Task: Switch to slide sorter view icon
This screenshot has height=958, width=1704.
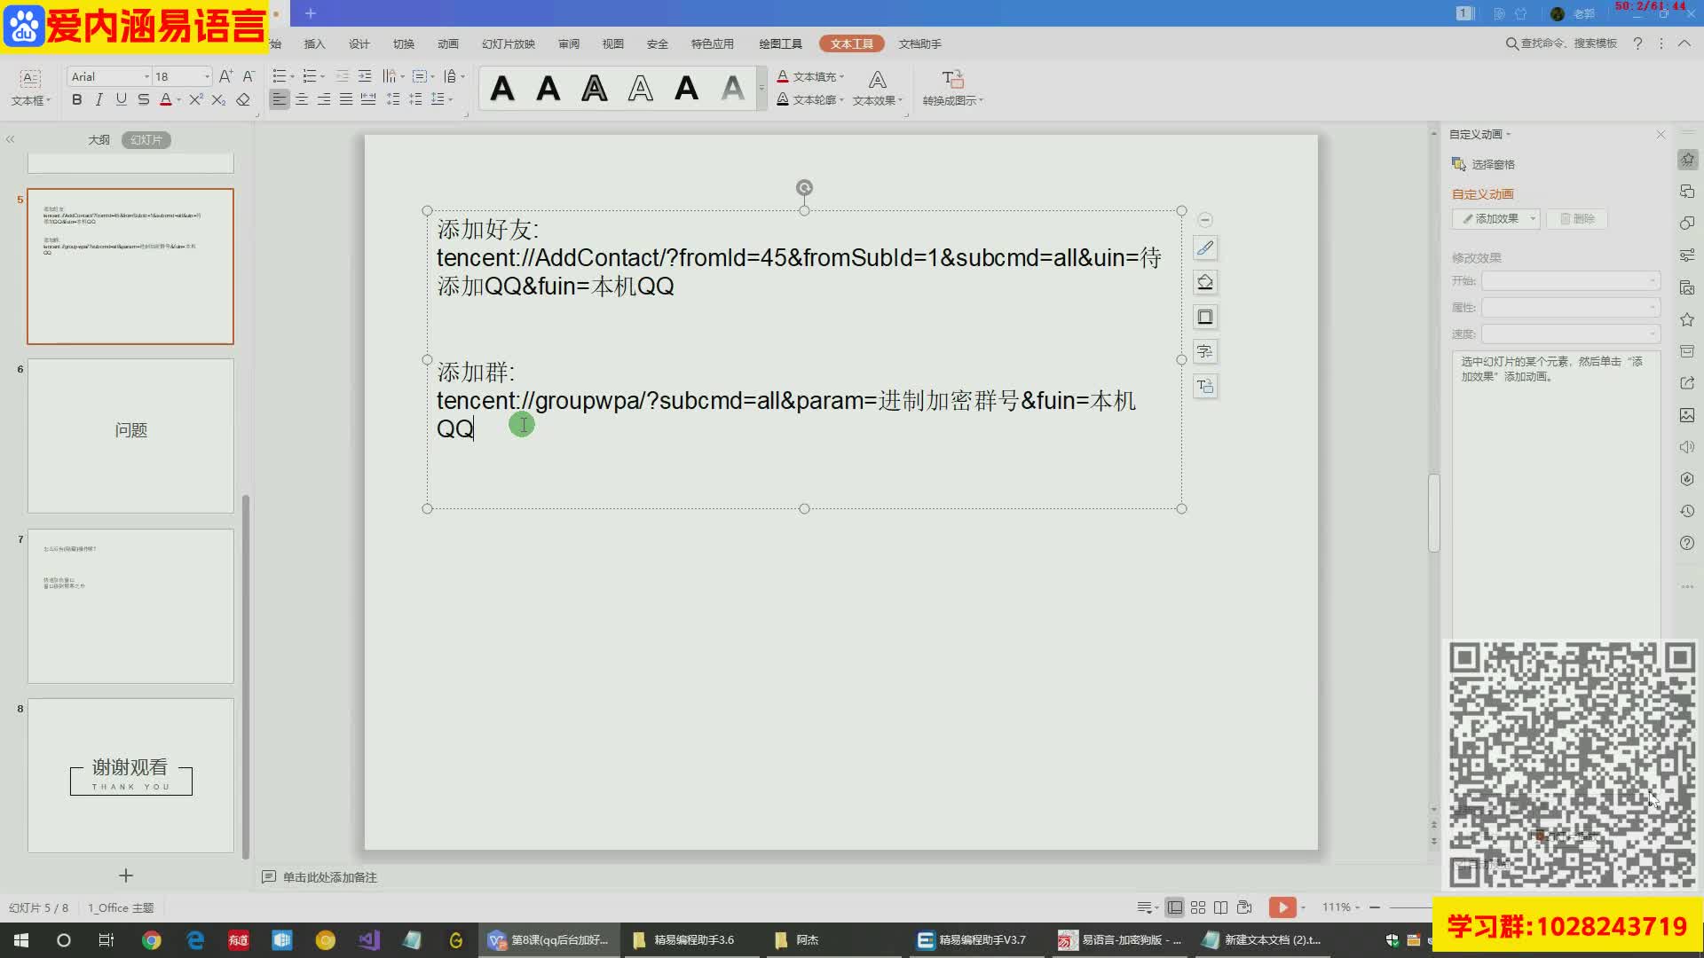Action: 1198,907
